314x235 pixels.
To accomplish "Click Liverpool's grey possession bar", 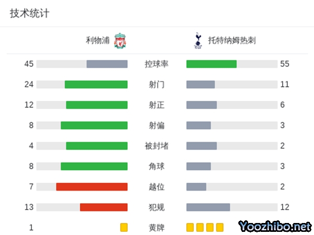I will [107, 64].
